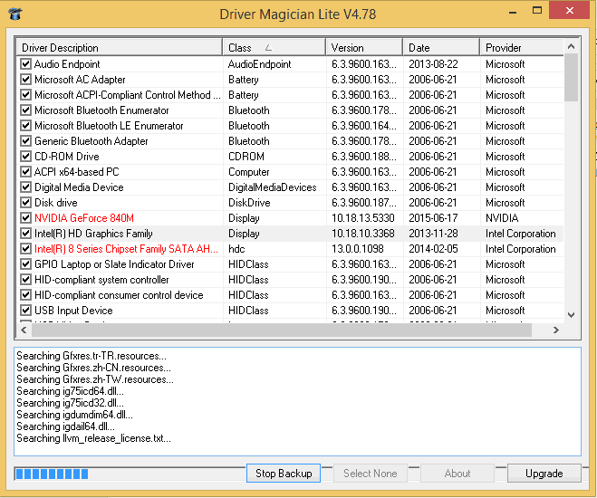Click the DigitalMediaDevices class cell
This screenshot has height=498, width=597.
273,187
